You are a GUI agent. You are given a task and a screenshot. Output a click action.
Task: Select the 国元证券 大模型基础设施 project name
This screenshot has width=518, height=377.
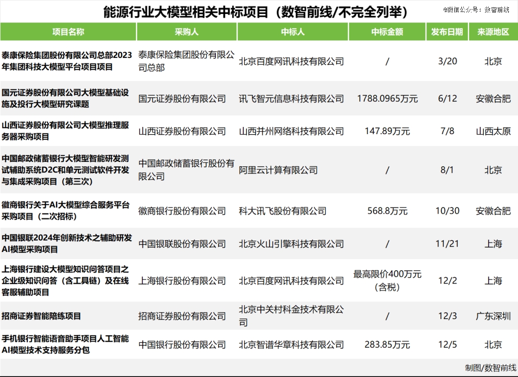tap(65, 98)
